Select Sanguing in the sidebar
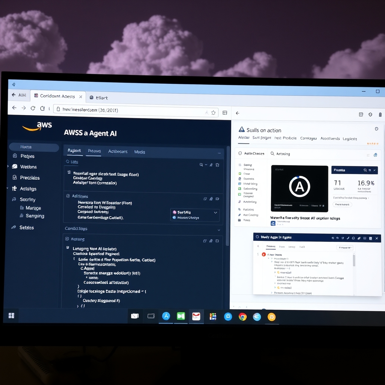Image resolution: width=385 pixels, height=385 pixels. [35, 216]
